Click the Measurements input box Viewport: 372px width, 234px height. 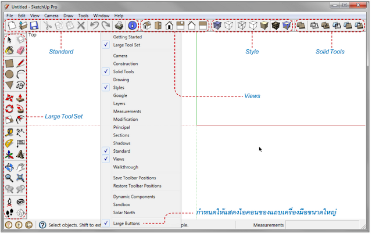[x=322, y=225]
